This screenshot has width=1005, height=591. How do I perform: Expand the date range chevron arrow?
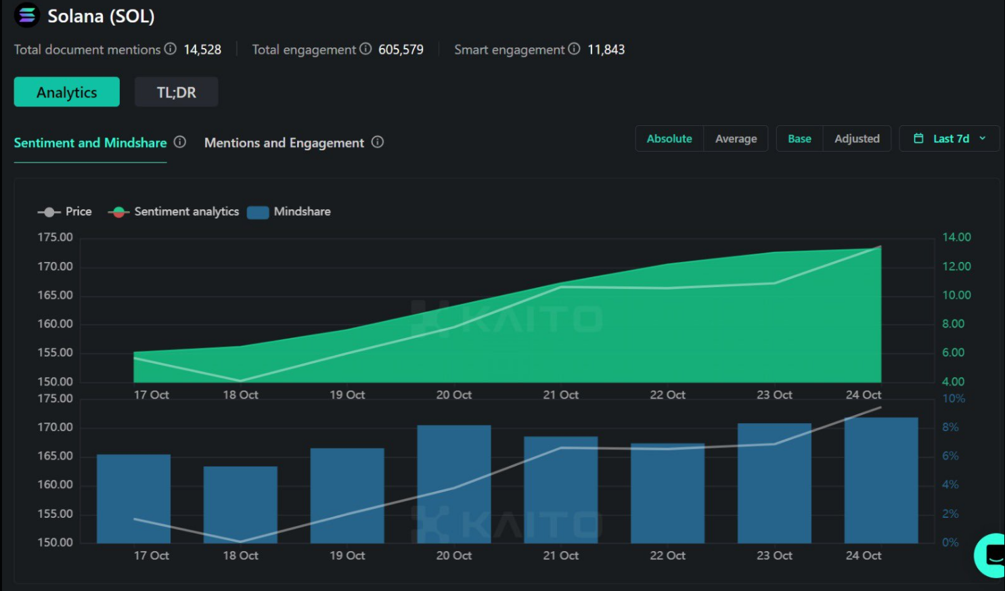[x=983, y=139]
